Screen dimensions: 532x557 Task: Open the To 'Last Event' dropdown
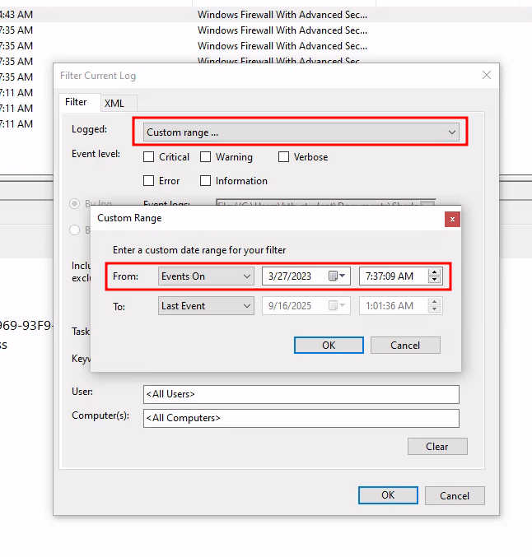[206, 306]
